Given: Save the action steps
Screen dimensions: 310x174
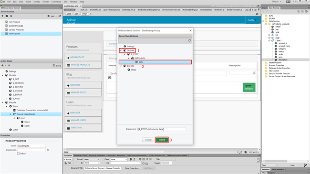Looking at the screenshot, I should tap(57, 65).
